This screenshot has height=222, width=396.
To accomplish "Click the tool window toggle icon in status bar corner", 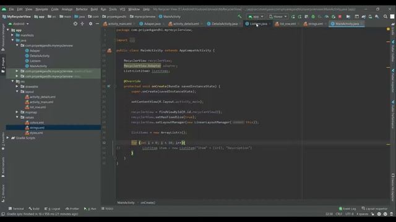I will [x=3, y=214].
